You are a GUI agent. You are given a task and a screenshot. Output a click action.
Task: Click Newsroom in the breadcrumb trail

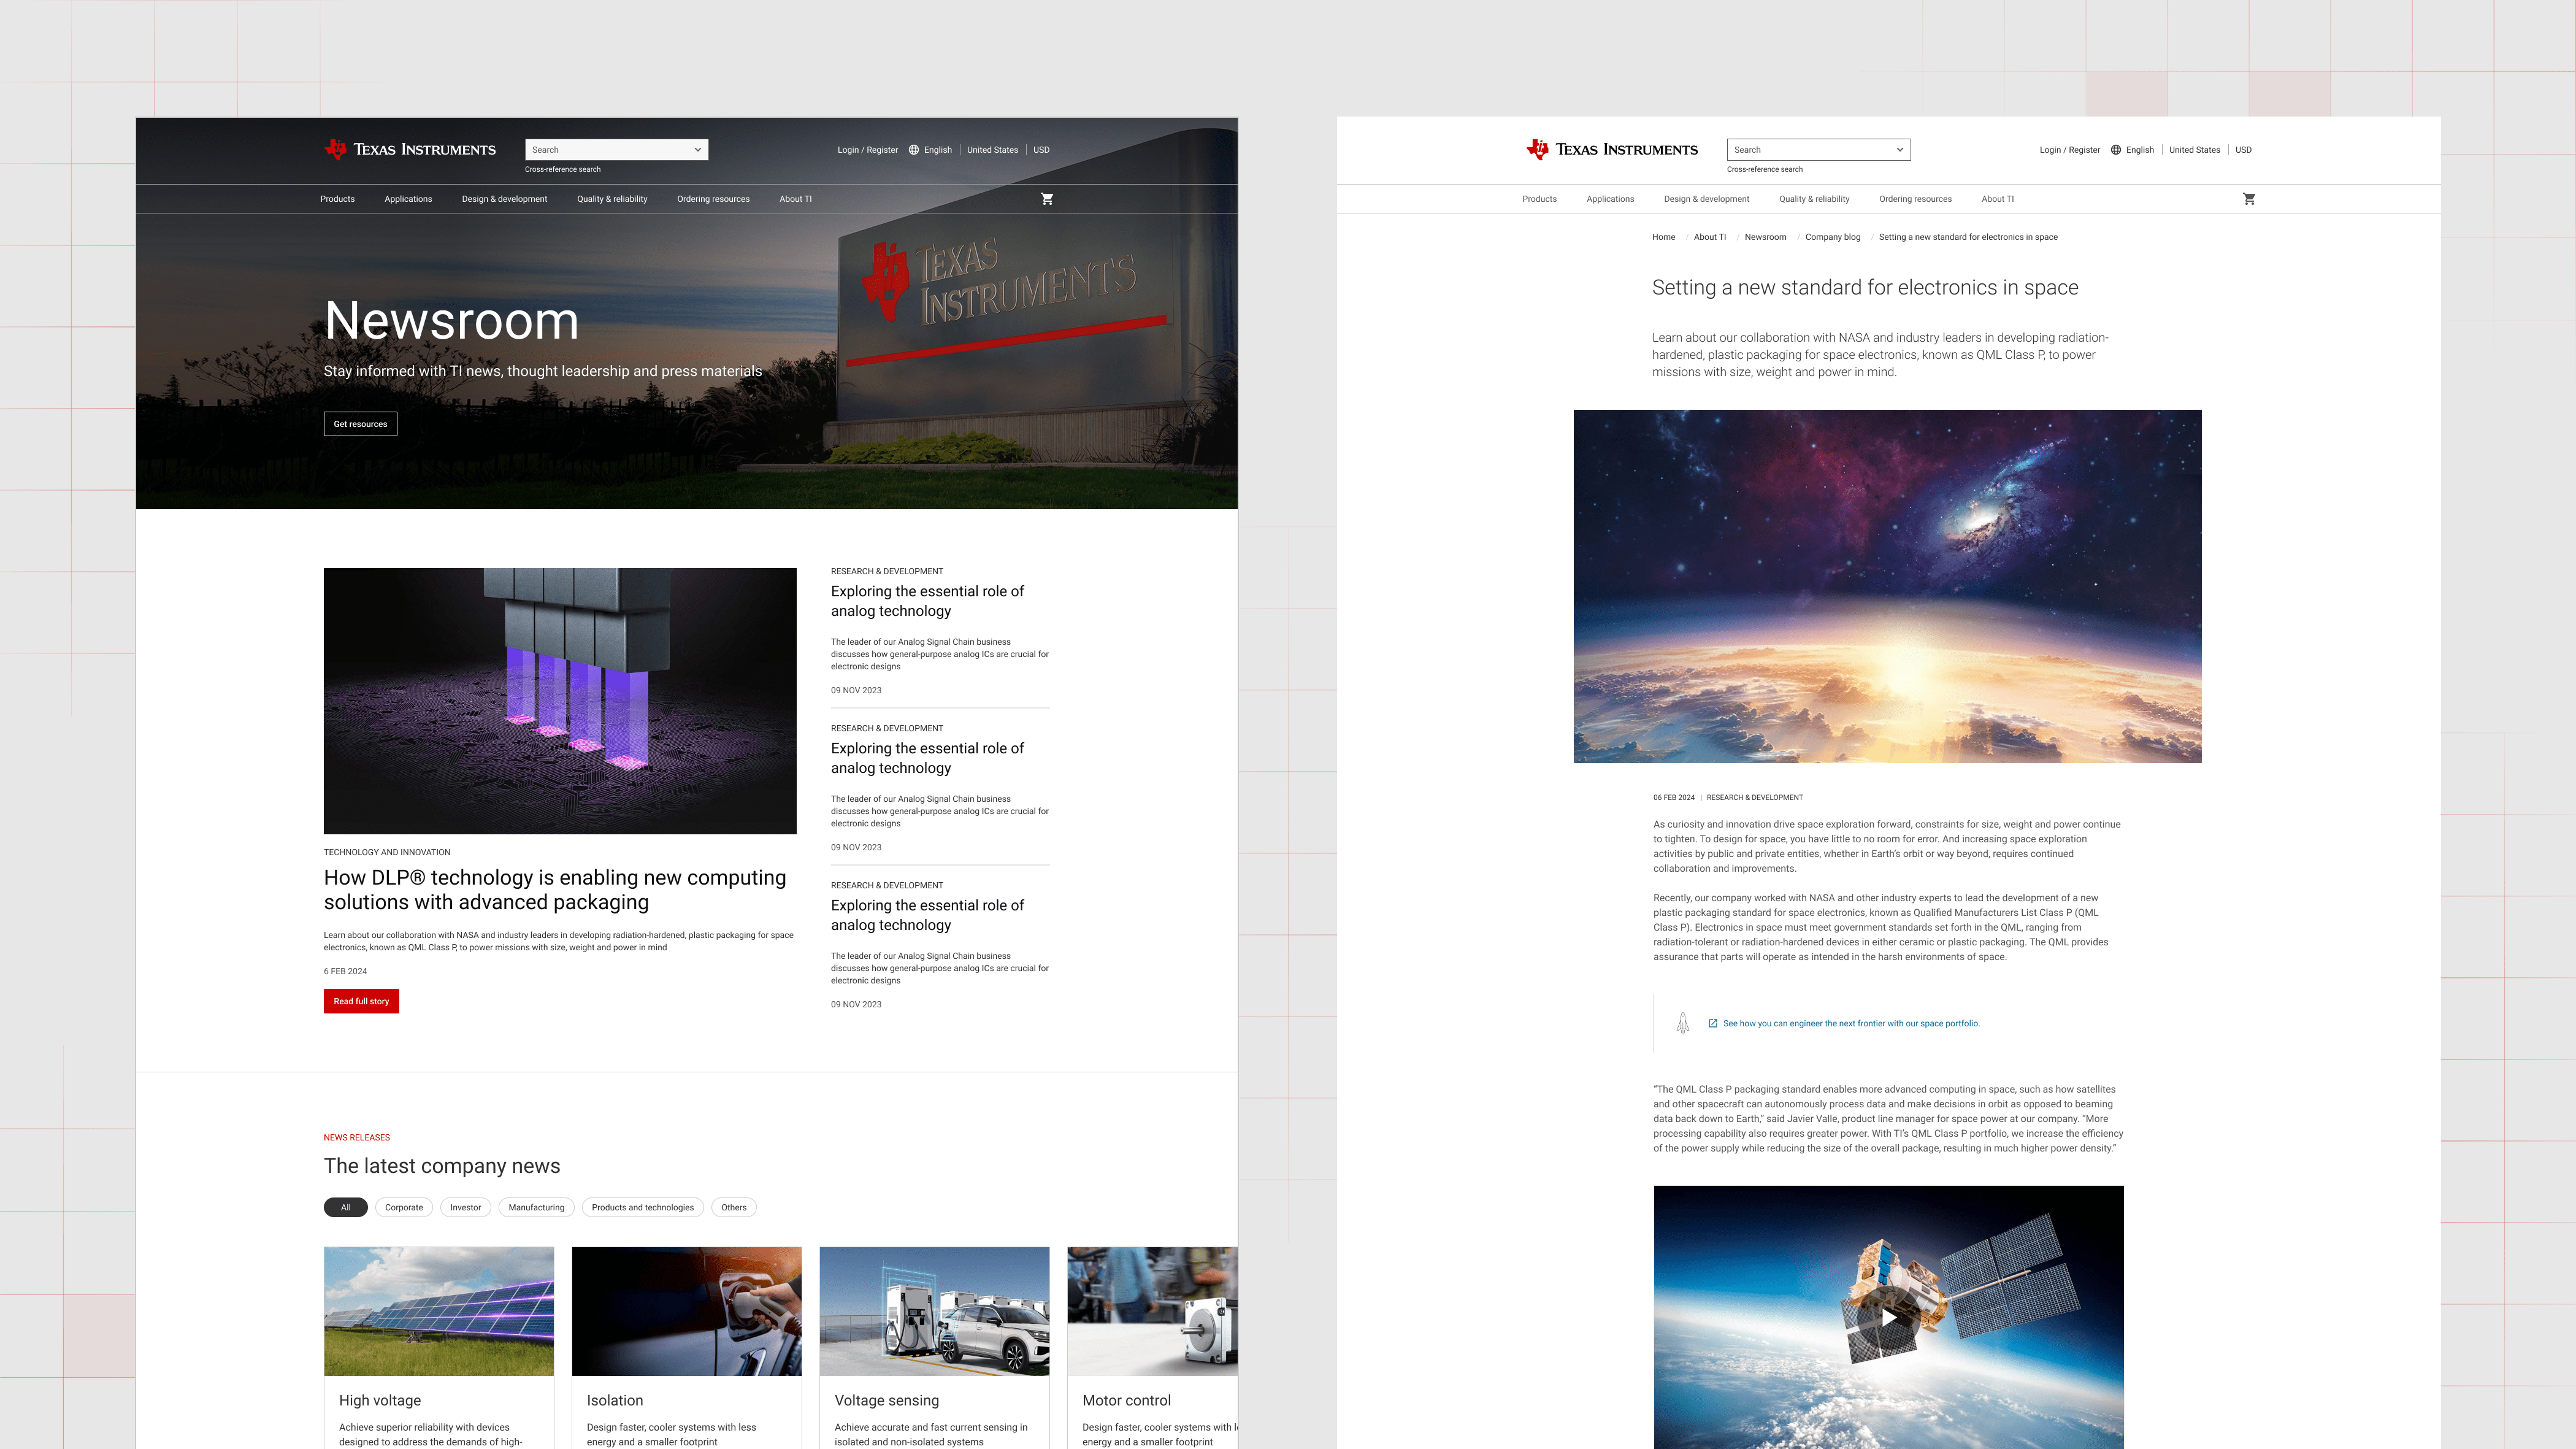click(x=1765, y=237)
